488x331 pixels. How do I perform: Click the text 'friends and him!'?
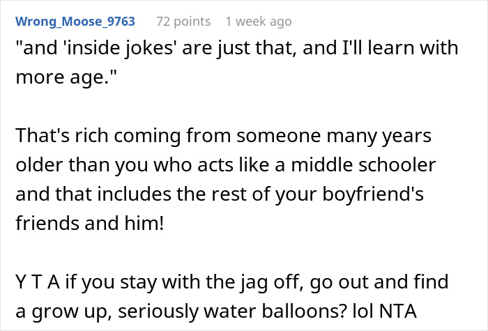(x=90, y=223)
